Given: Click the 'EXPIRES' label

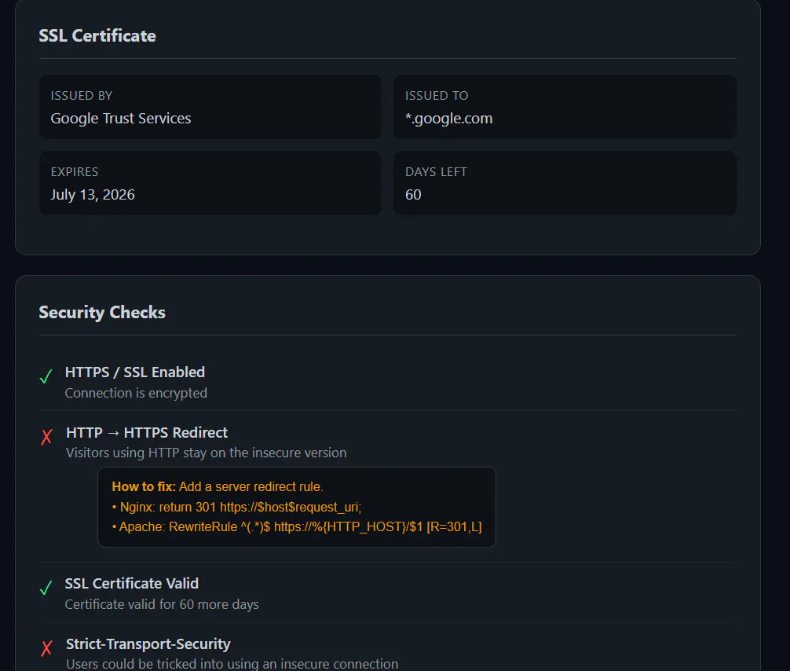Looking at the screenshot, I should [x=75, y=172].
